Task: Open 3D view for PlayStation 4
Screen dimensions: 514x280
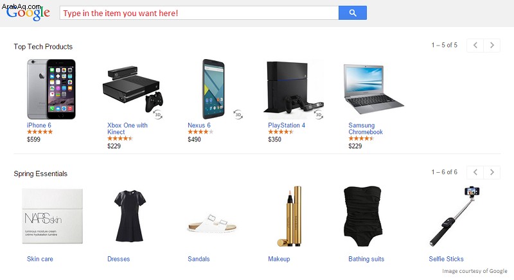Action: tap(319, 114)
